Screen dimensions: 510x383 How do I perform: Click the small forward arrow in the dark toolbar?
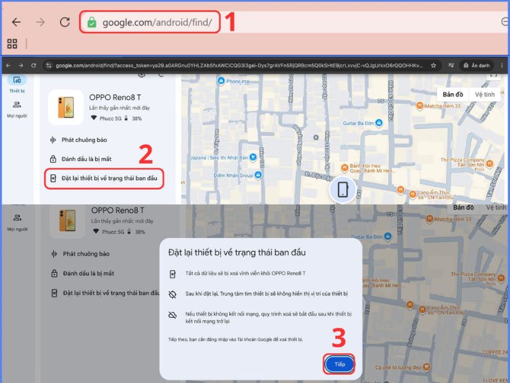(21, 66)
